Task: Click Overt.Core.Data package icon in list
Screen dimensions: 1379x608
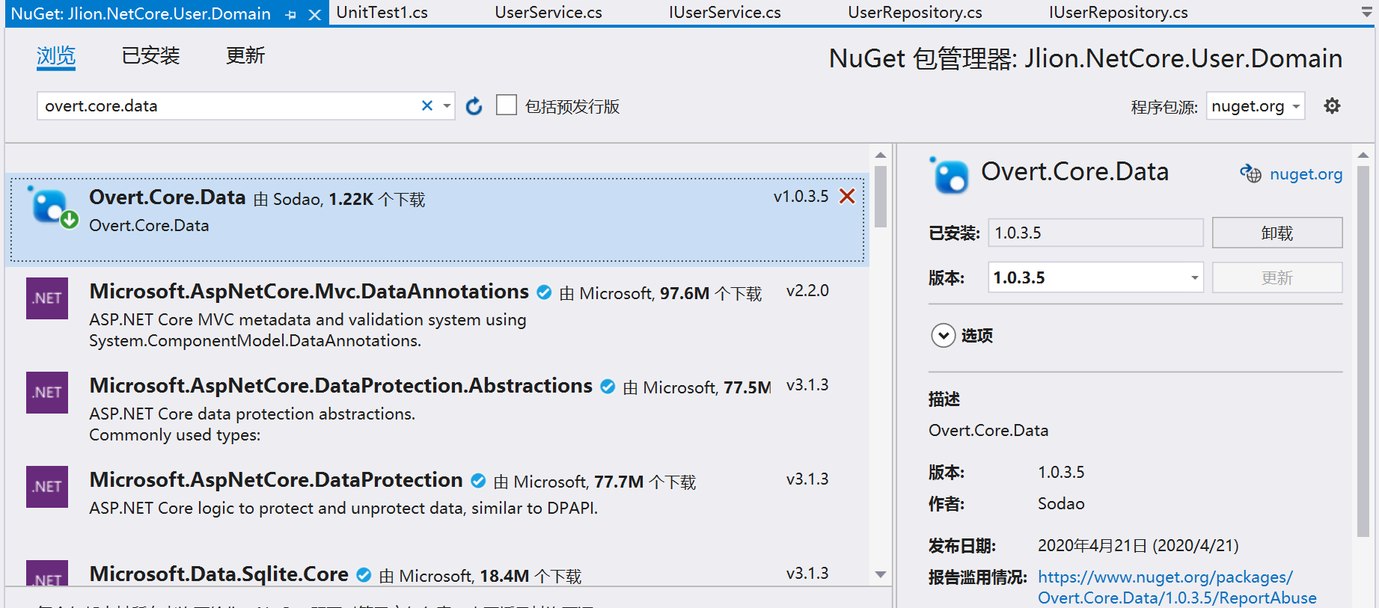Action: 52,207
